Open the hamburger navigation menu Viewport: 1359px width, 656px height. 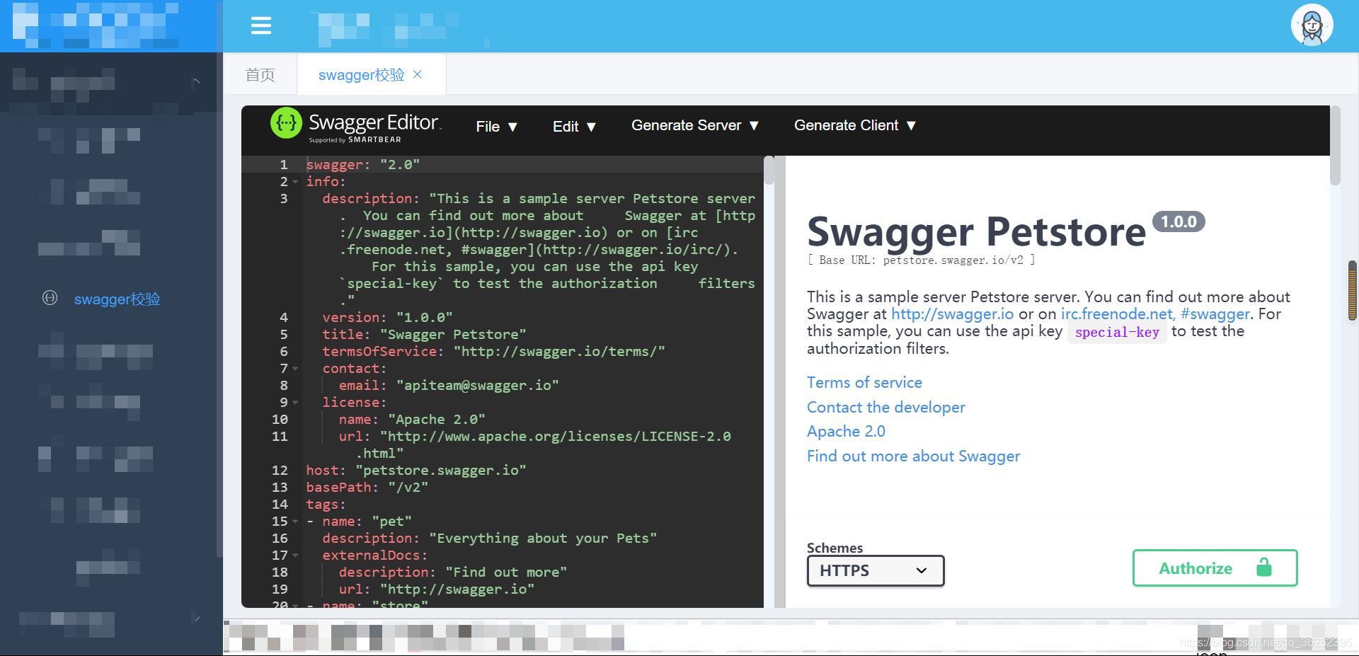click(x=260, y=25)
